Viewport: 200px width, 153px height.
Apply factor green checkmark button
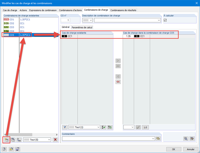click(138, 127)
